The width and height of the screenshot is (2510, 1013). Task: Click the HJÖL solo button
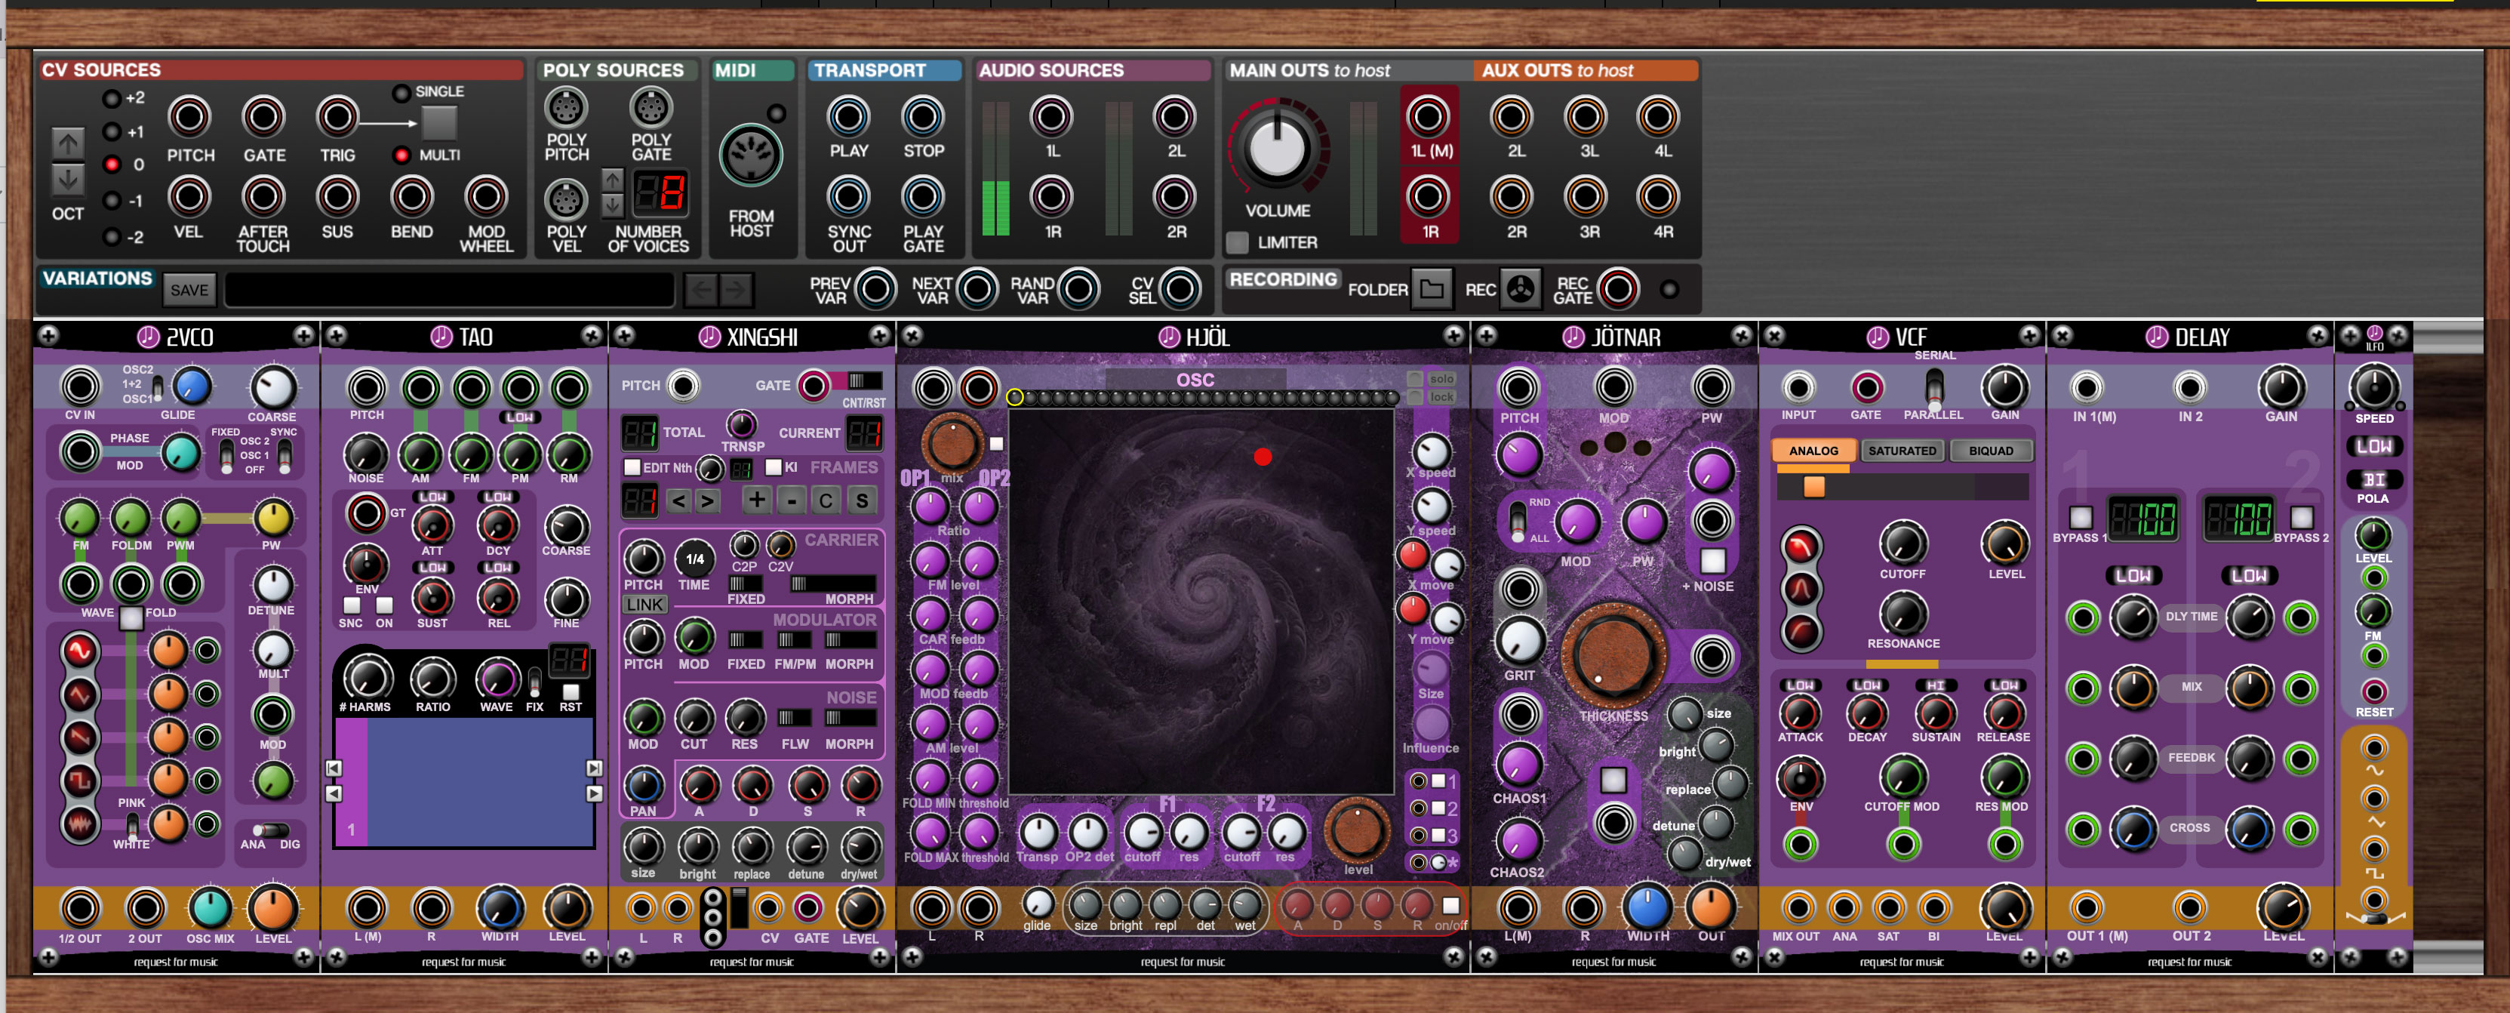pyautogui.click(x=1441, y=378)
